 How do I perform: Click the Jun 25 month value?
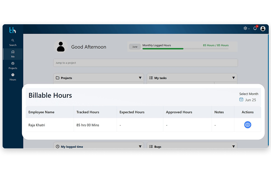pos(250,100)
